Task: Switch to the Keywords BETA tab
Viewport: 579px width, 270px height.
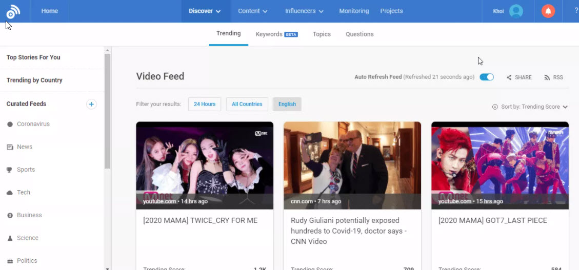Action: (x=276, y=34)
